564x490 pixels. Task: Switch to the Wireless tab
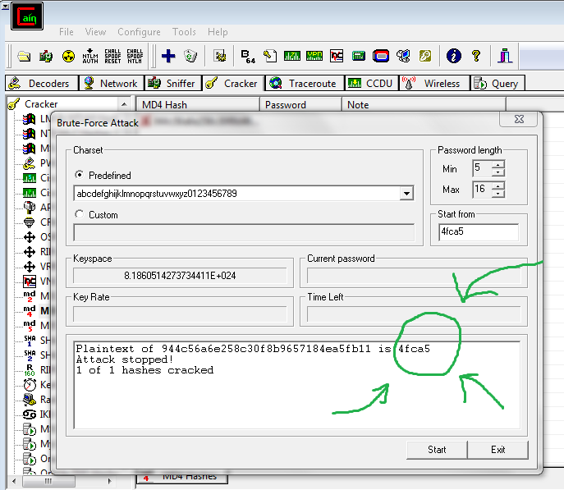(x=433, y=84)
